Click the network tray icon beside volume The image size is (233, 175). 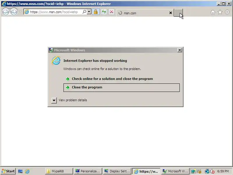click(207, 171)
